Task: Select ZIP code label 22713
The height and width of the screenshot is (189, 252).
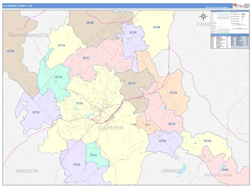Action: (59, 77)
